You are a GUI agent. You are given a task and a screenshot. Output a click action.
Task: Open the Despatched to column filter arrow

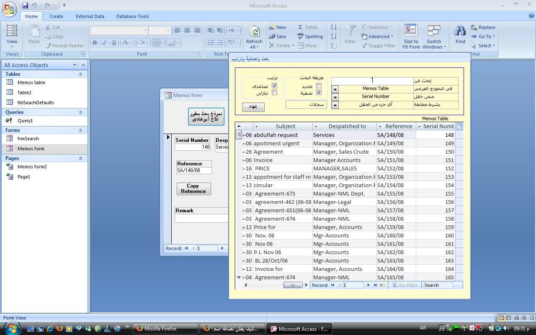point(316,126)
